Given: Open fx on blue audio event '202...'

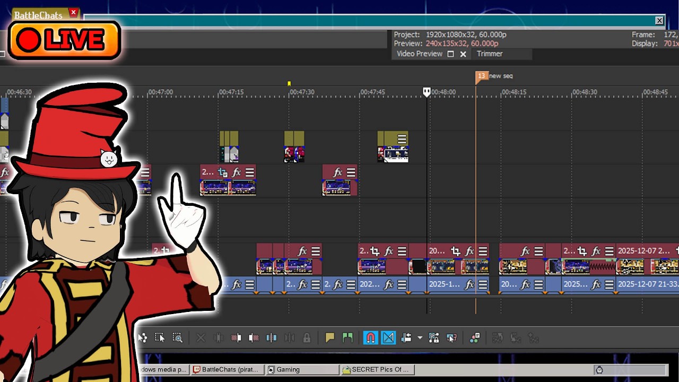Looking at the screenshot, I should click(x=389, y=284).
